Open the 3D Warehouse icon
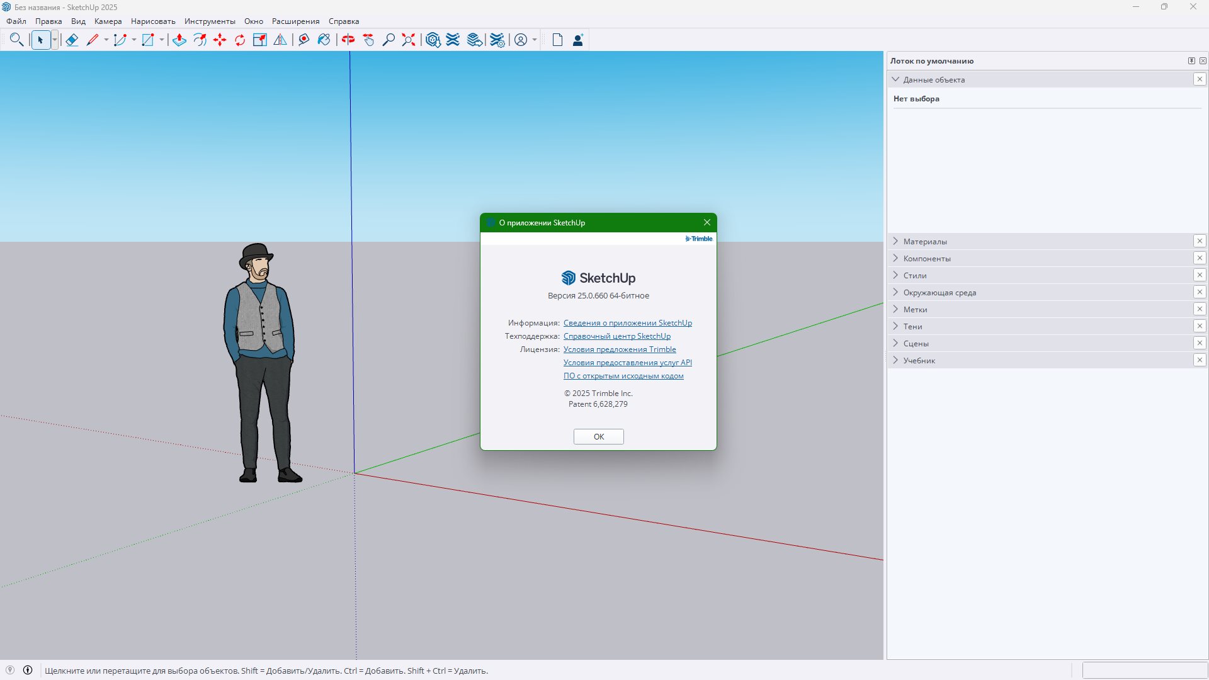Screen dimensions: 1209x680 (x=433, y=40)
